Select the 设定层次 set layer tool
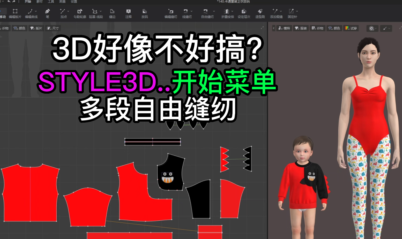The width and height of the screenshot is (402, 239). (x=244, y=13)
